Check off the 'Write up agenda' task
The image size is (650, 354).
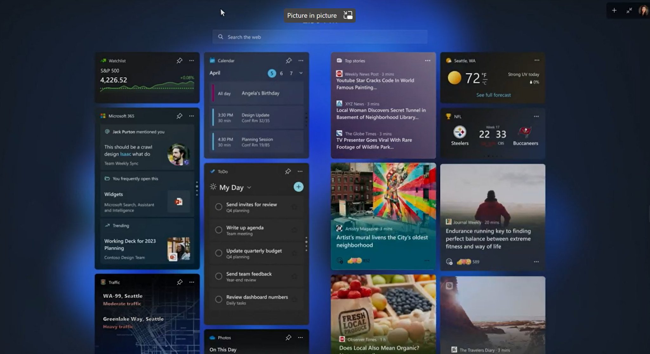pyautogui.click(x=219, y=230)
